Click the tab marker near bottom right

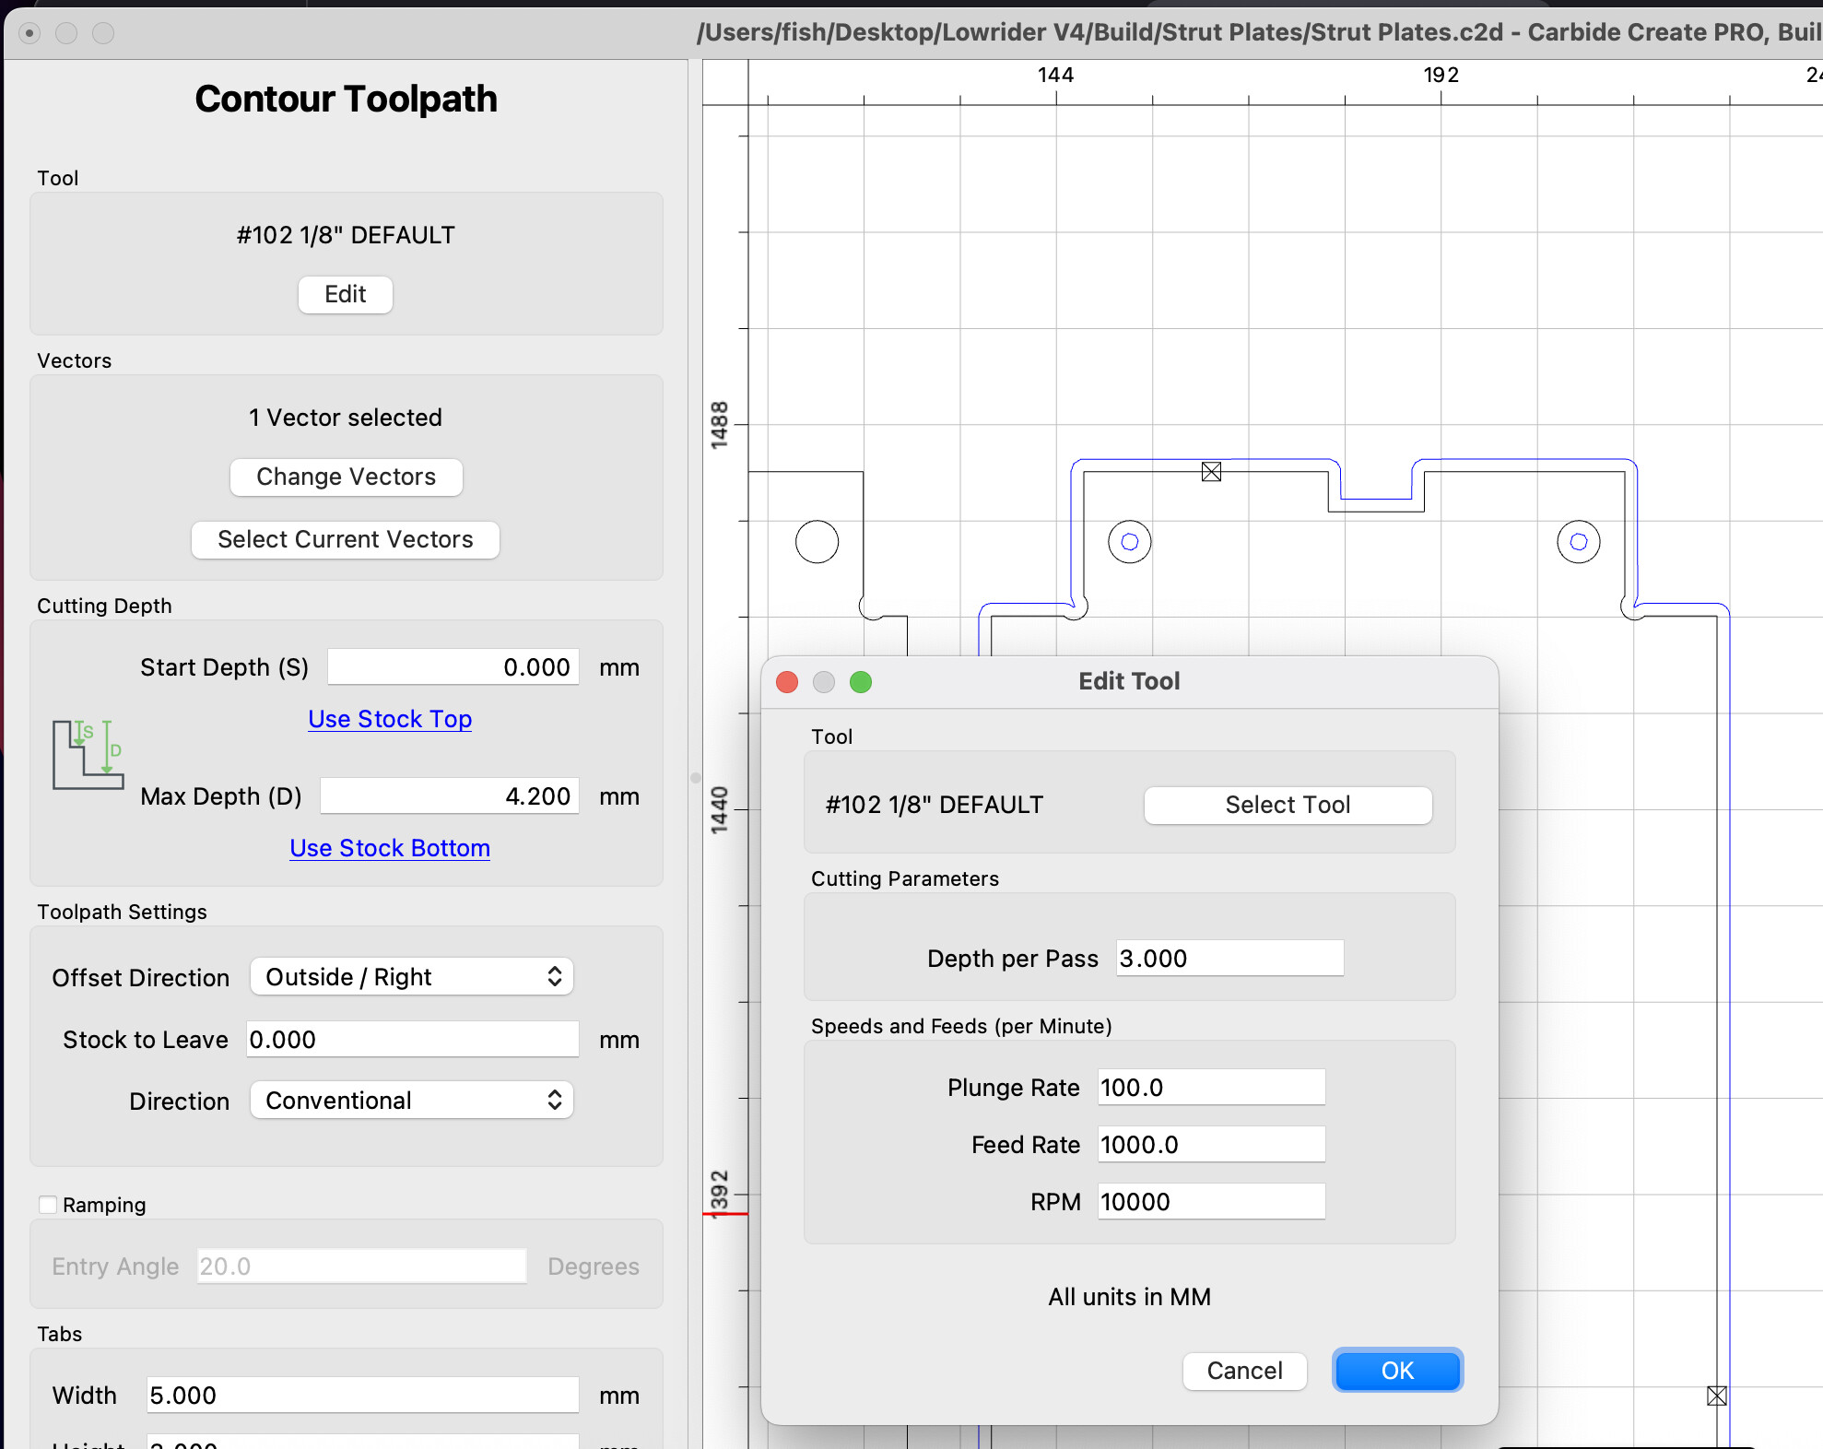point(1716,1396)
